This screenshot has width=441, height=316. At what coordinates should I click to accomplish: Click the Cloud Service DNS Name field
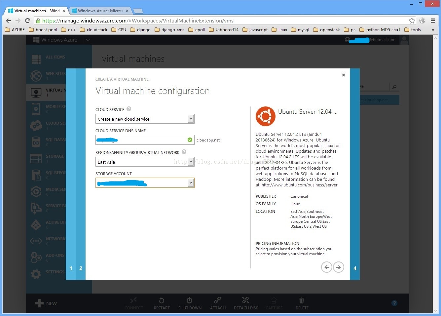click(x=145, y=140)
